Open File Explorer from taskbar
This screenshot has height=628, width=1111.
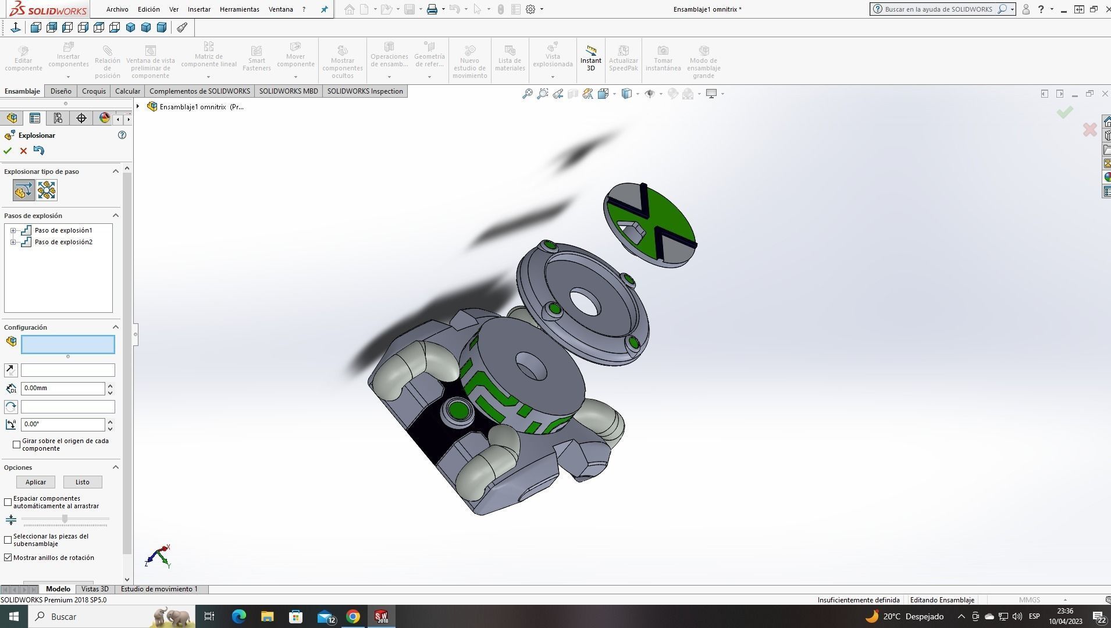pos(267,616)
